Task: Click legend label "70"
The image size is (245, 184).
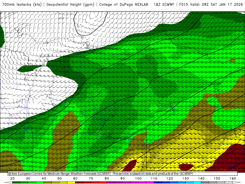Action: point(91,178)
